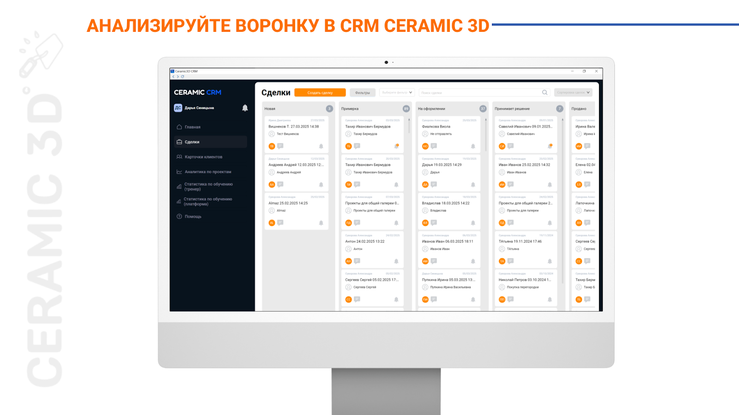Click the forward navigation arrow

[178, 77]
